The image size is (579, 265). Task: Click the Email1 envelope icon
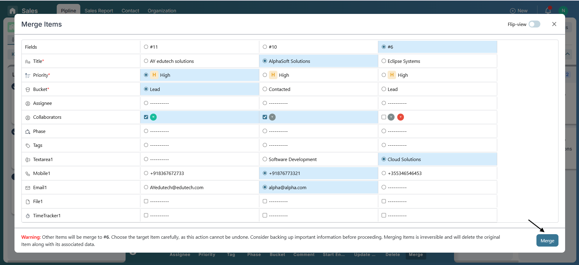(28, 188)
